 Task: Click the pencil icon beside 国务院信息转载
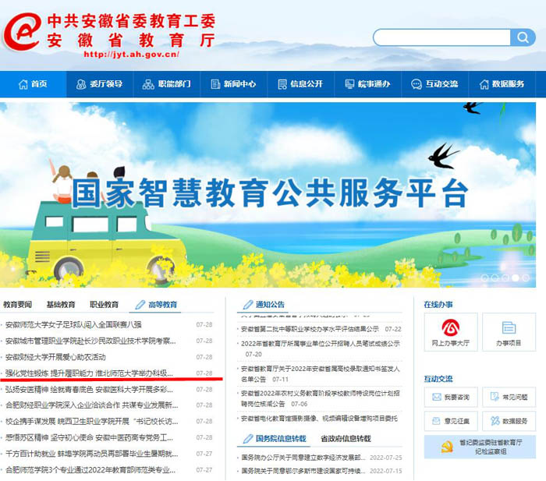(x=248, y=439)
